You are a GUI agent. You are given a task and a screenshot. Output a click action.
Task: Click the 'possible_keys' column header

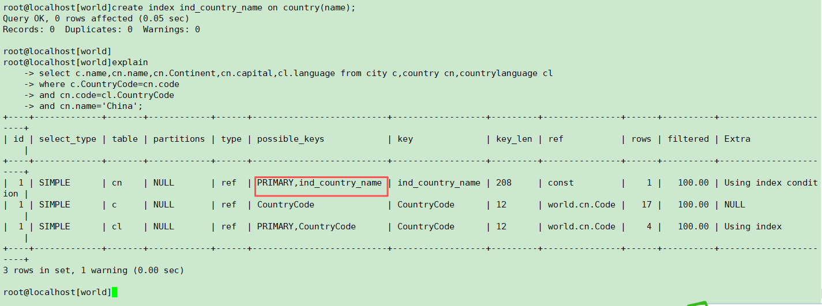291,139
